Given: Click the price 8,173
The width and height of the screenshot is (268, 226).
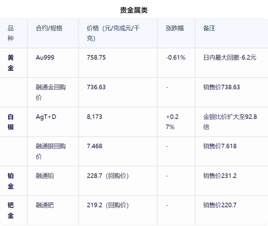Looking at the screenshot, I should pos(94,117).
